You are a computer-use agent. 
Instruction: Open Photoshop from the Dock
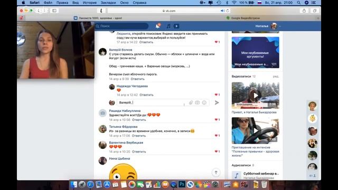(x=182, y=184)
